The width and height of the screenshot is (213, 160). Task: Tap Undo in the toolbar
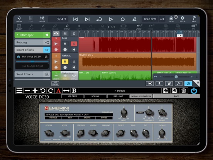(139, 27)
